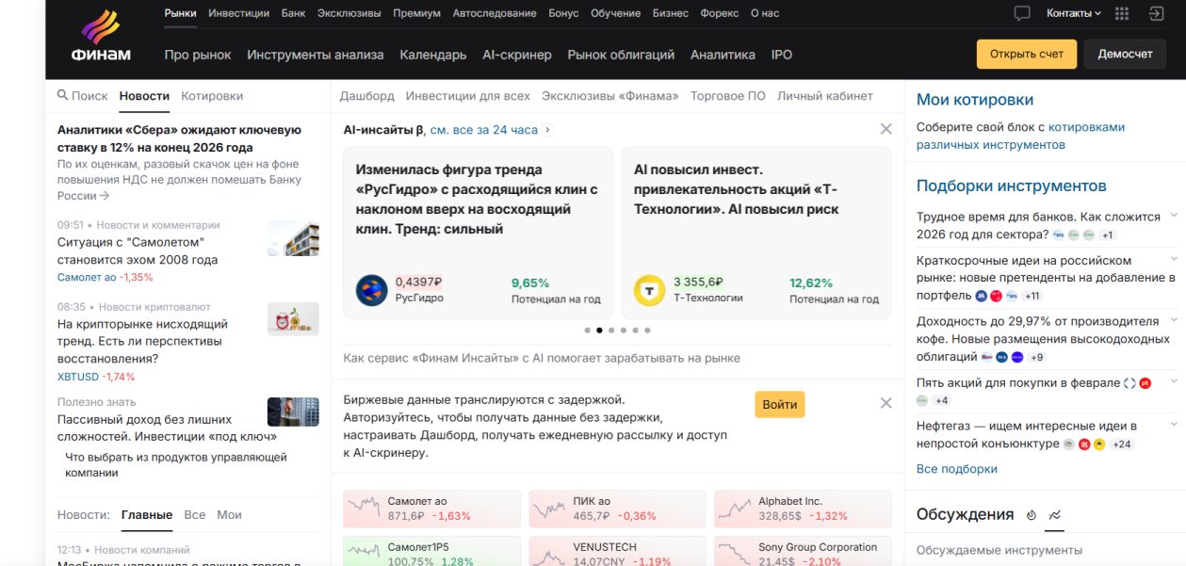
Task: Expand the 'Краткосрочные идеи' collection chevron
Action: click(1174, 260)
